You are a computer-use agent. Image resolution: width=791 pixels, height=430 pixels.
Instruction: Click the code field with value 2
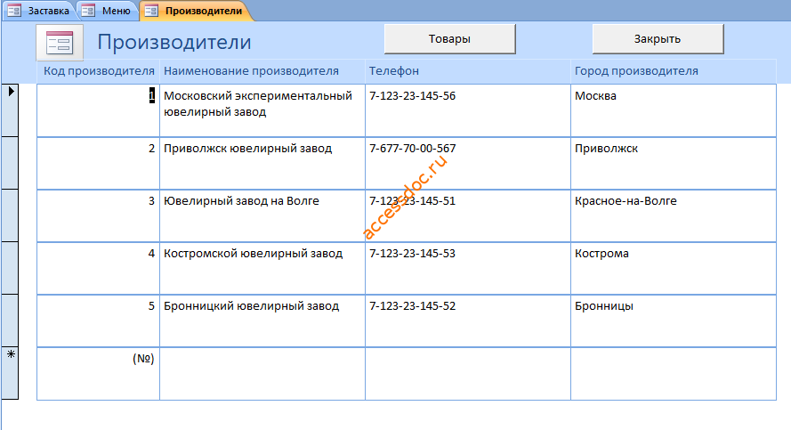point(99,163)
